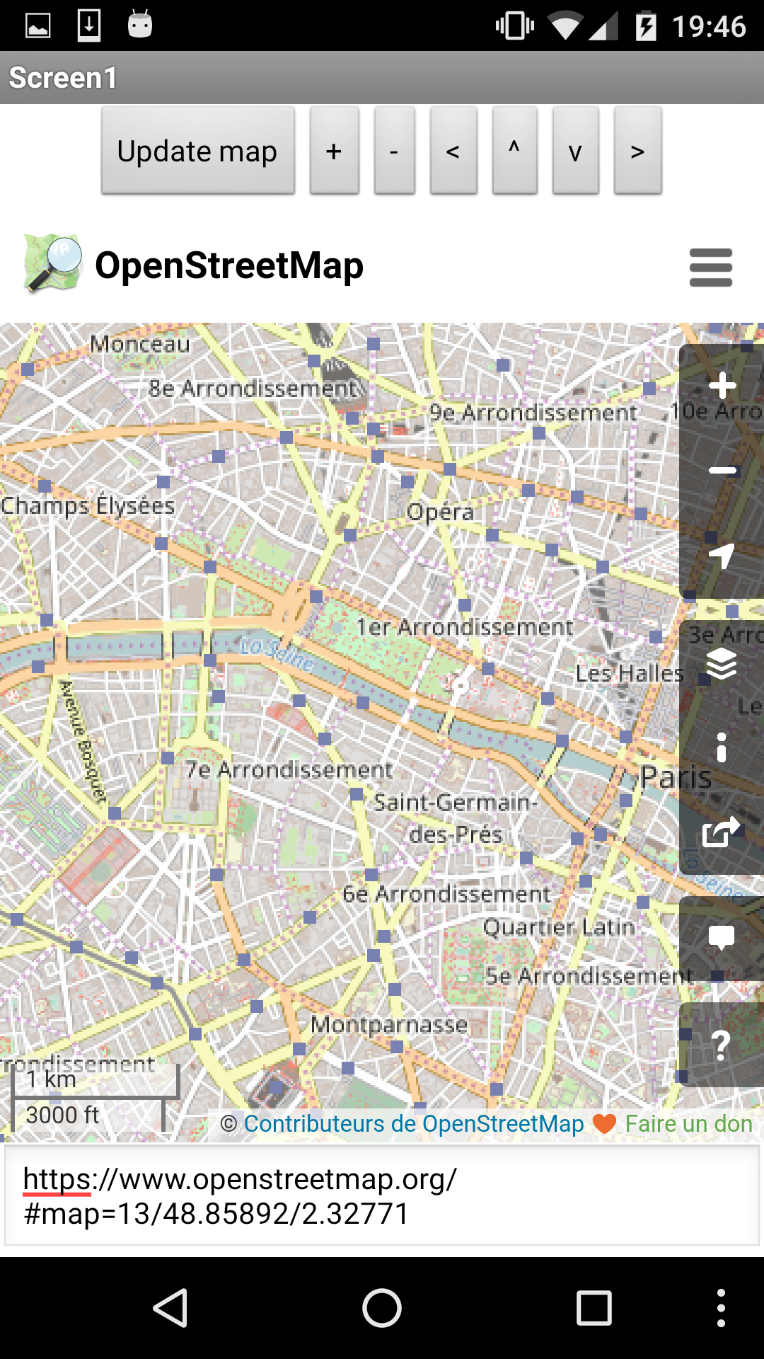
Task: Tap the 'Opéra' map label
Action: [x=440, y=512]
